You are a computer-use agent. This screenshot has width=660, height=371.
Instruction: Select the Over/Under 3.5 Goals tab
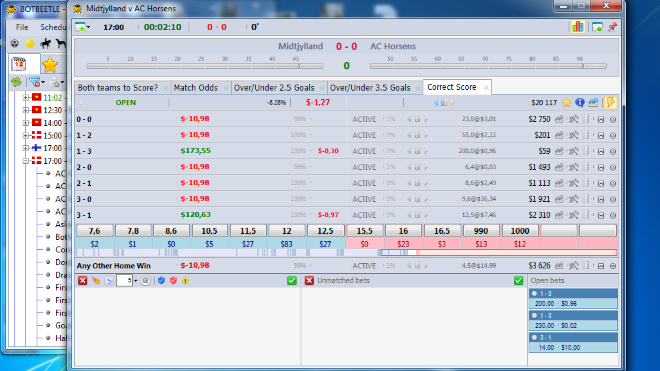pyautogui.click(x=370, y=87)
